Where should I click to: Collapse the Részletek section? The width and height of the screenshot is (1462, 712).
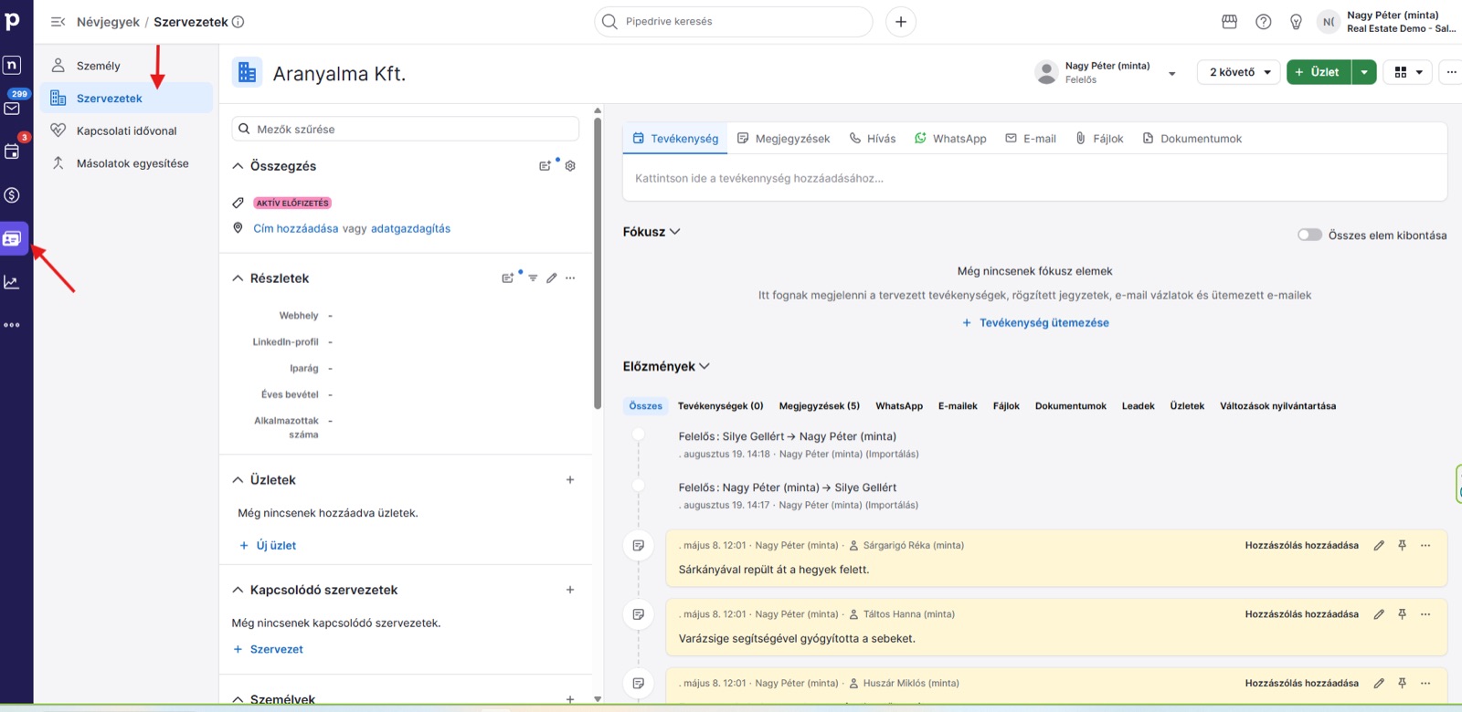pyautogui.click(x=238, y=278)
